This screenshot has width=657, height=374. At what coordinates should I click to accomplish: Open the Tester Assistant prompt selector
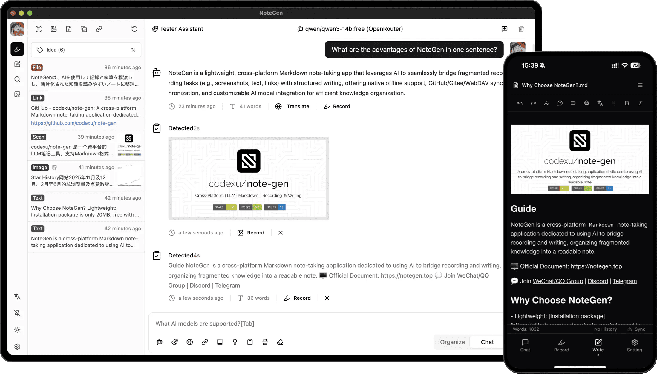(x=177, y=29)
